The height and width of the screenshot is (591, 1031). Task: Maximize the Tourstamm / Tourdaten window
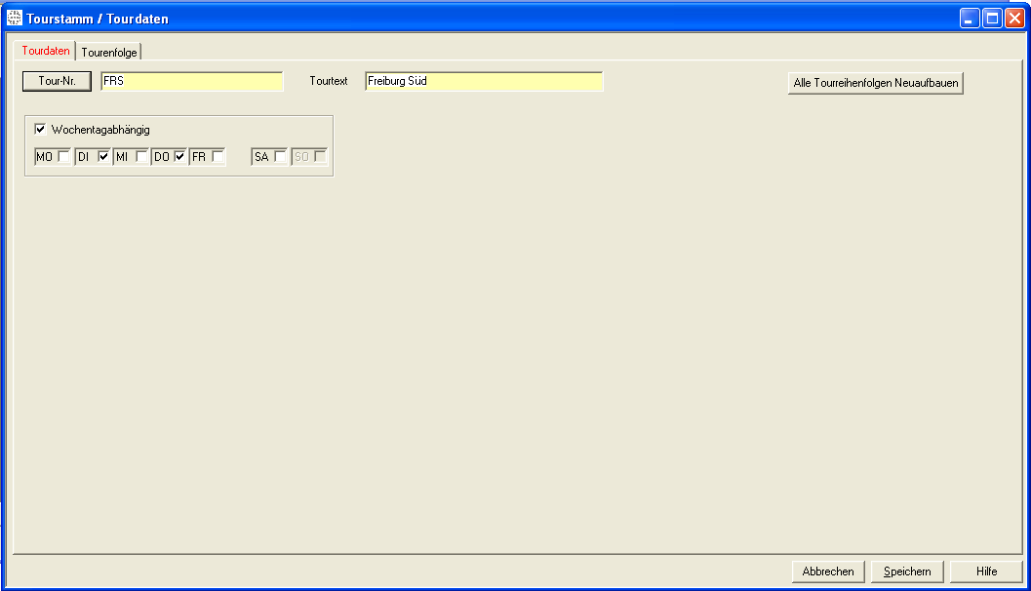[x=992, y=19]
